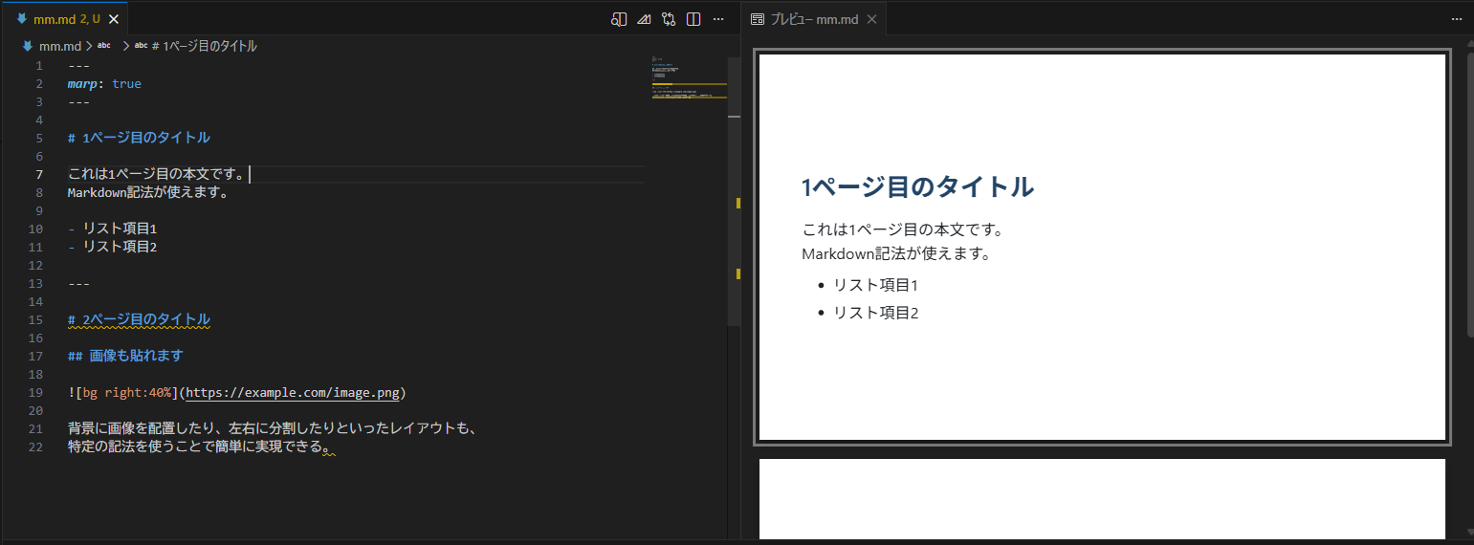Click the preview icon on the プレビュー mm.md tab
This screenshot has height=545, width=1474.
pos(758,19)
